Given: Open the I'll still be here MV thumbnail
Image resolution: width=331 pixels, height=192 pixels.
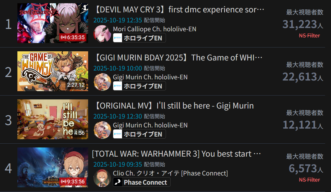Looking at the screenshot, I should (x=52, y=119).
